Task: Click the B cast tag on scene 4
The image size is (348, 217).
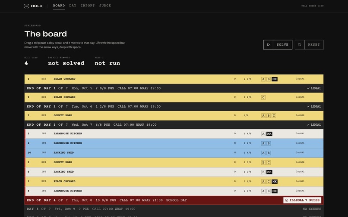Action: coord(269,143)
